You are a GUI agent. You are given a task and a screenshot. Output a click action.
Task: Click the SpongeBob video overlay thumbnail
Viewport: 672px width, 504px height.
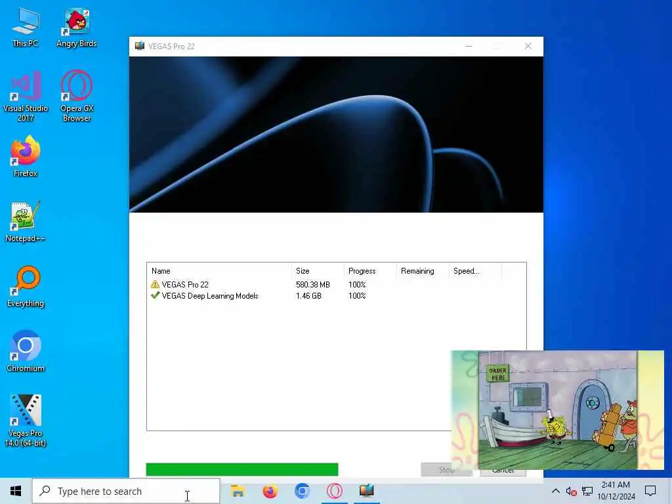[x=558, y=410]
